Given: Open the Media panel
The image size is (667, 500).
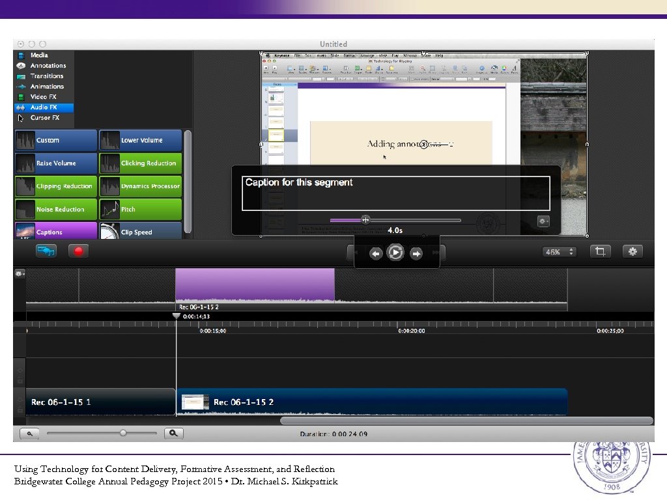Looking at the screenshot, I should [40, 55].
